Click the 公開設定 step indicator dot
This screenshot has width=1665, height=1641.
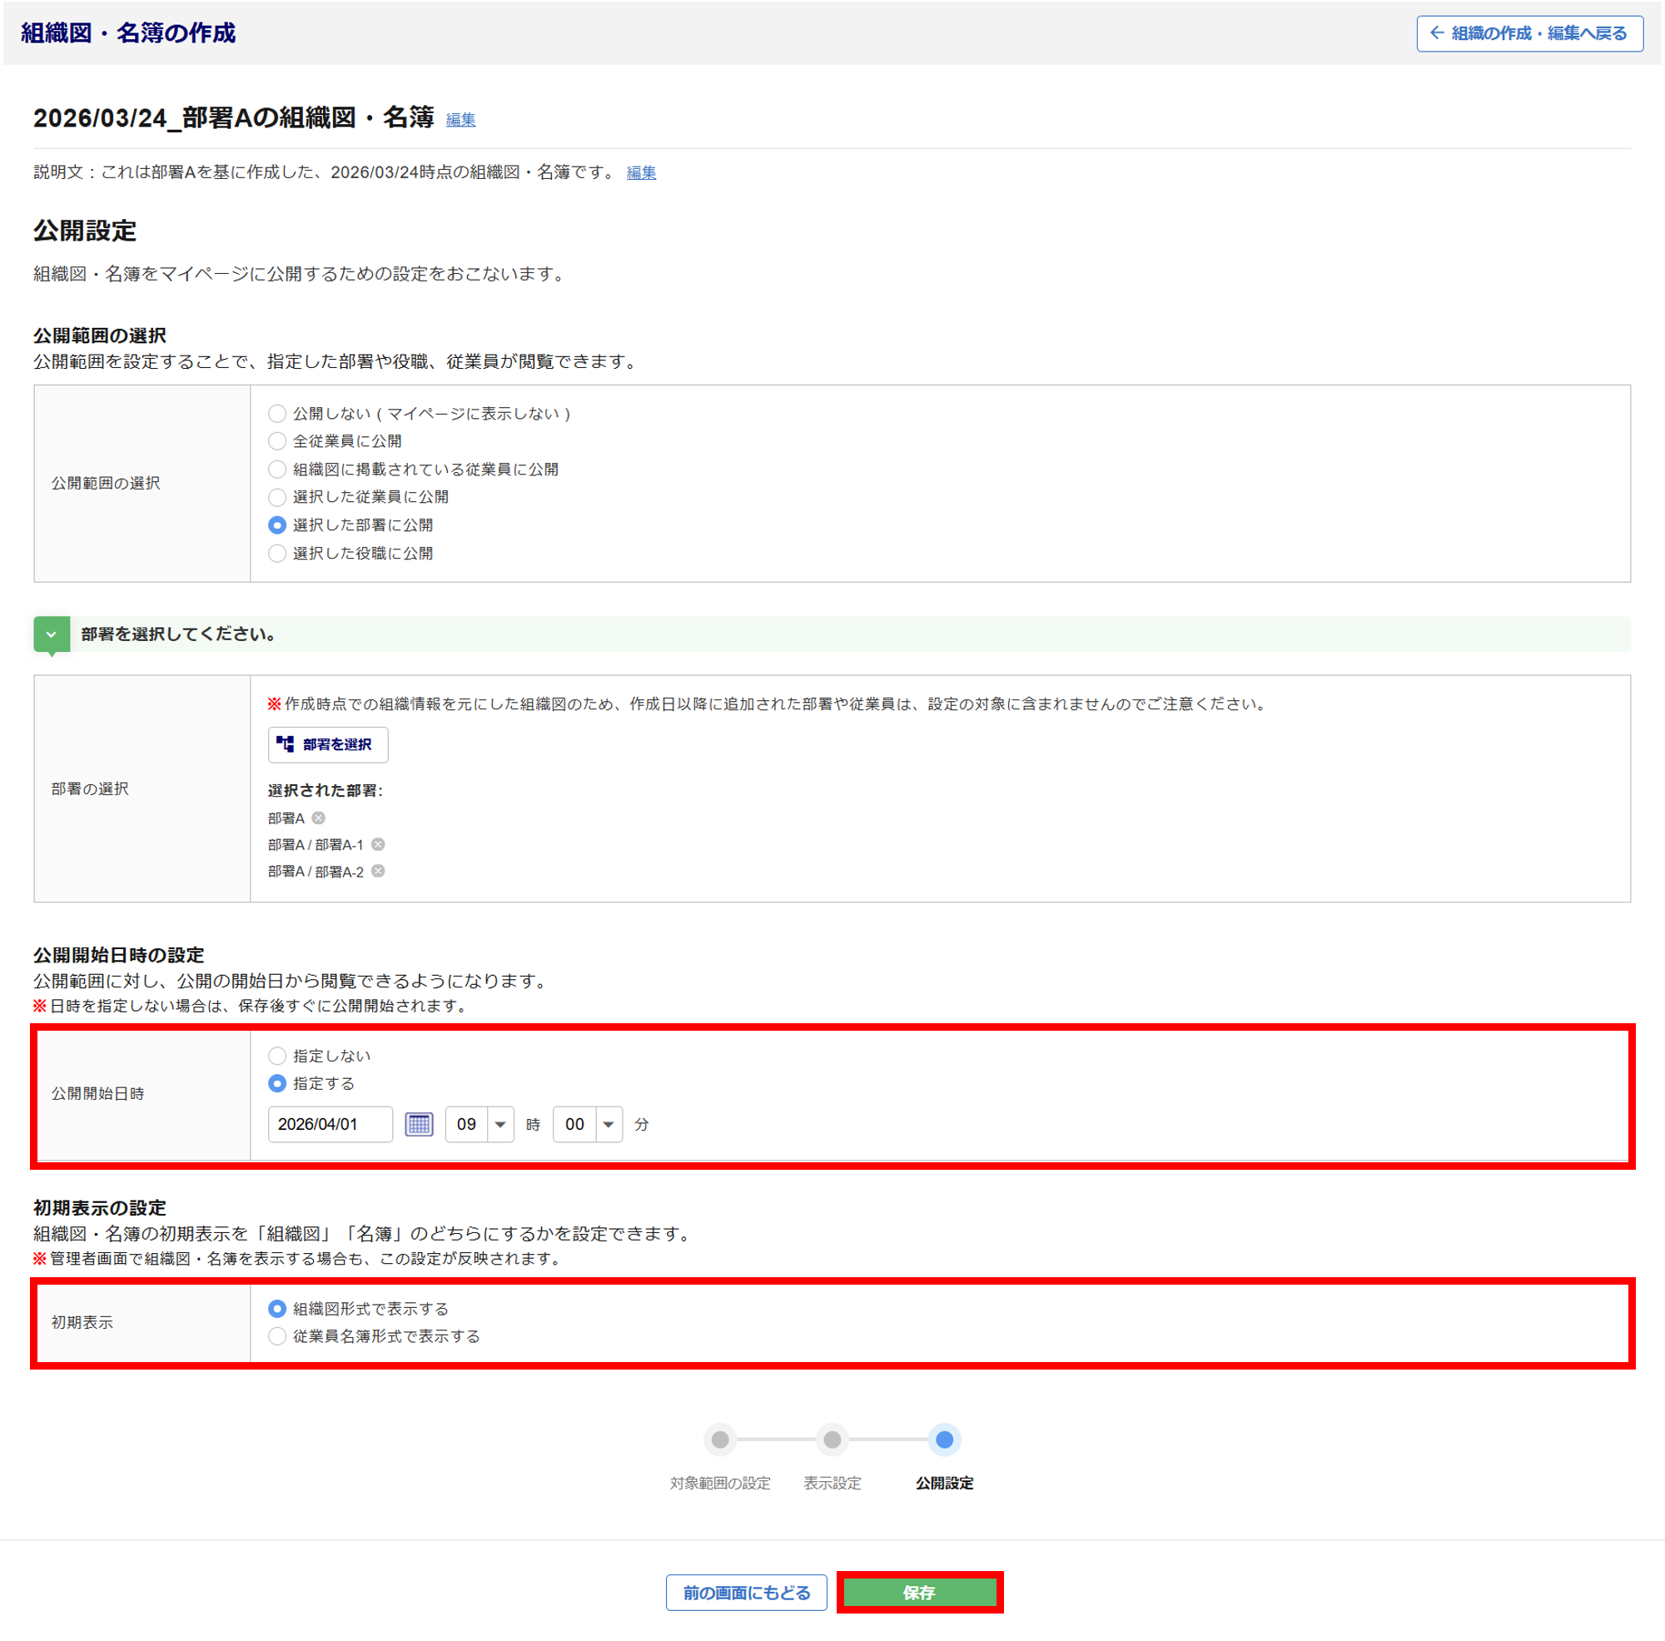pos(945,1440)
